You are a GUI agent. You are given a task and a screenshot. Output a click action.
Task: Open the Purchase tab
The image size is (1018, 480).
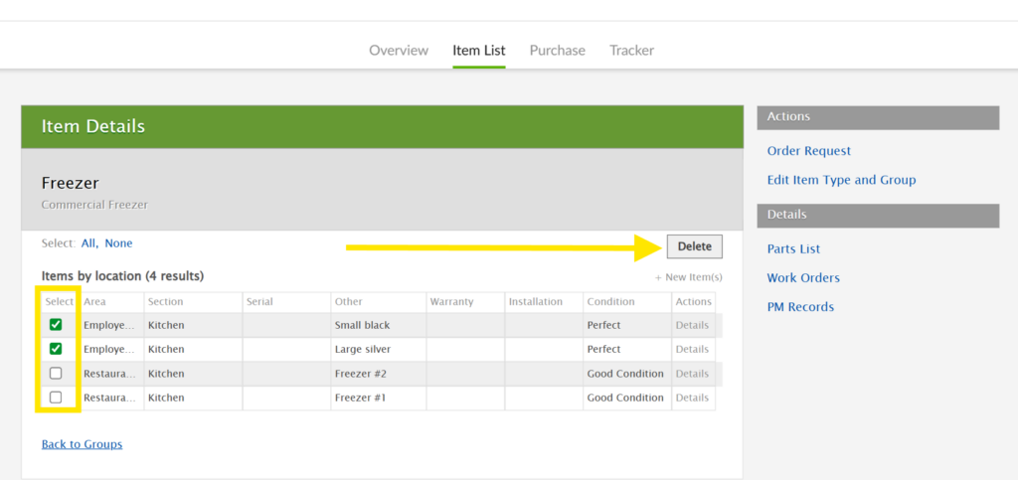pos(557,51)
